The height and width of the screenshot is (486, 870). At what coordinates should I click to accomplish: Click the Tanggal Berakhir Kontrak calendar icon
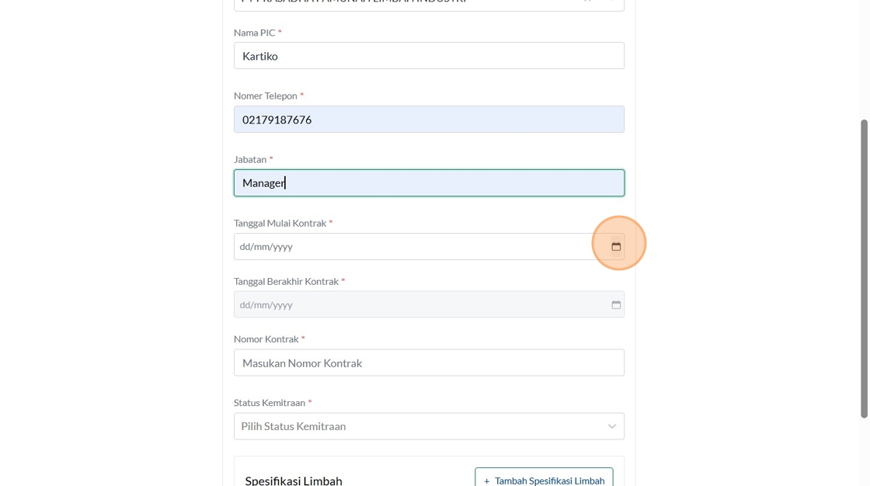616,305
